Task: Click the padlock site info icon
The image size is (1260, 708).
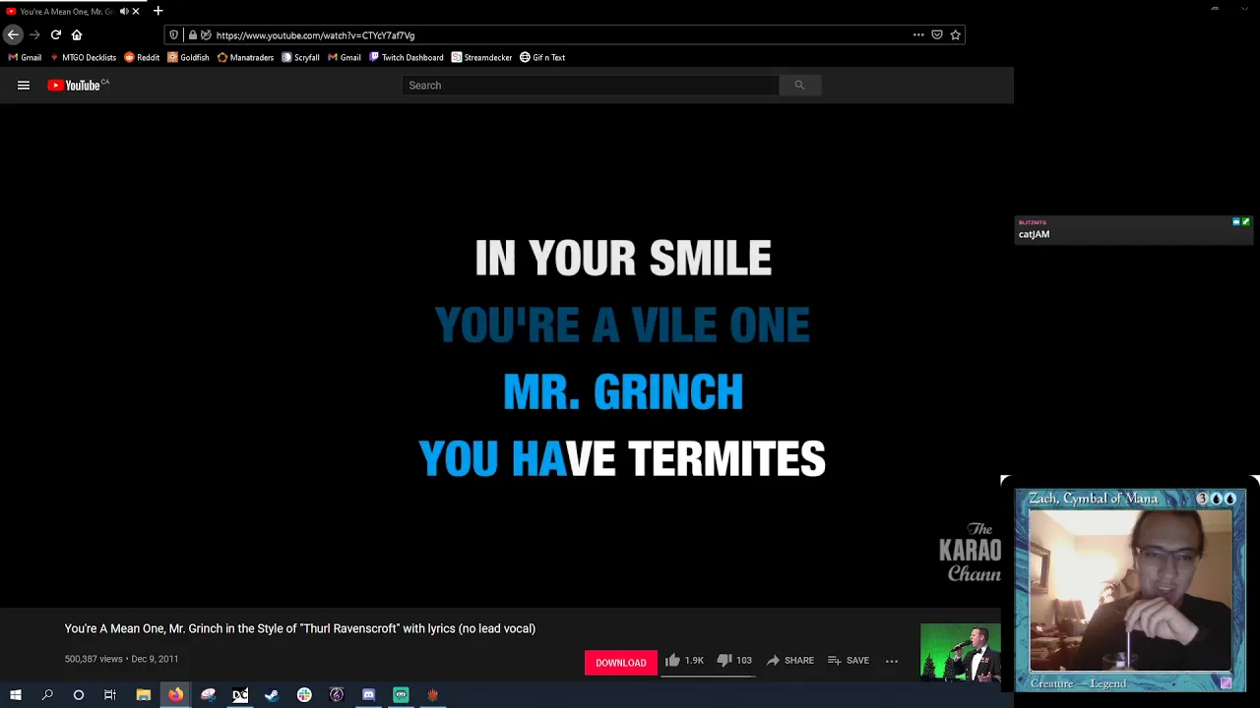Action: (x=192, y=35)
